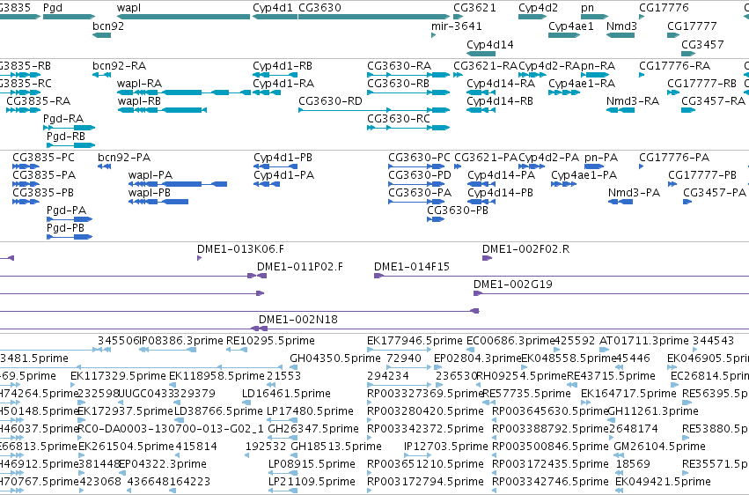Click the CG3630-RB transcript
Viewport: 749px width, 495px height.
(408, 92)
